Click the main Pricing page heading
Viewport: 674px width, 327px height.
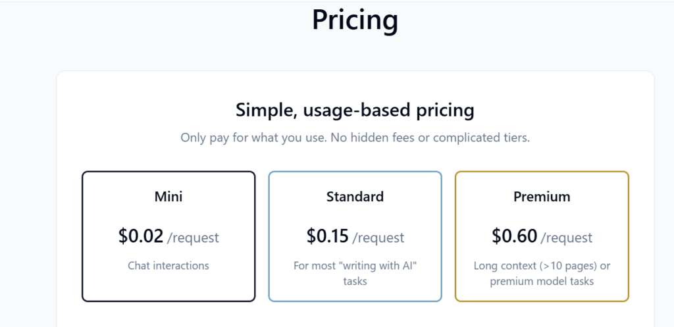[x=355, y=20]
